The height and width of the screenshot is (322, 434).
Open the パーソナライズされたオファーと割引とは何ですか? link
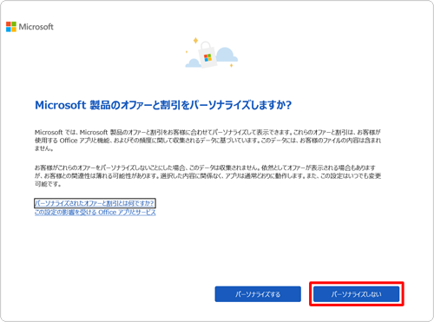pyautogui.click(x=95, y=203)
